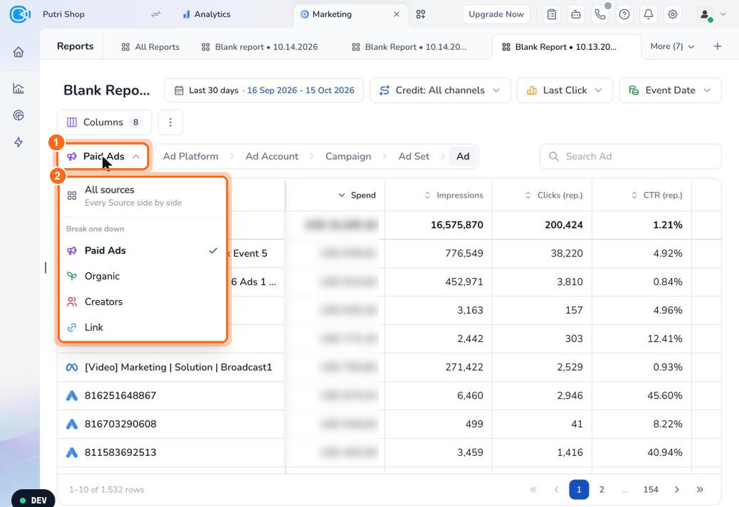The height and width of the screenshot is (507, 739).
Task: Jump to page 154
Action: point(651,490)
